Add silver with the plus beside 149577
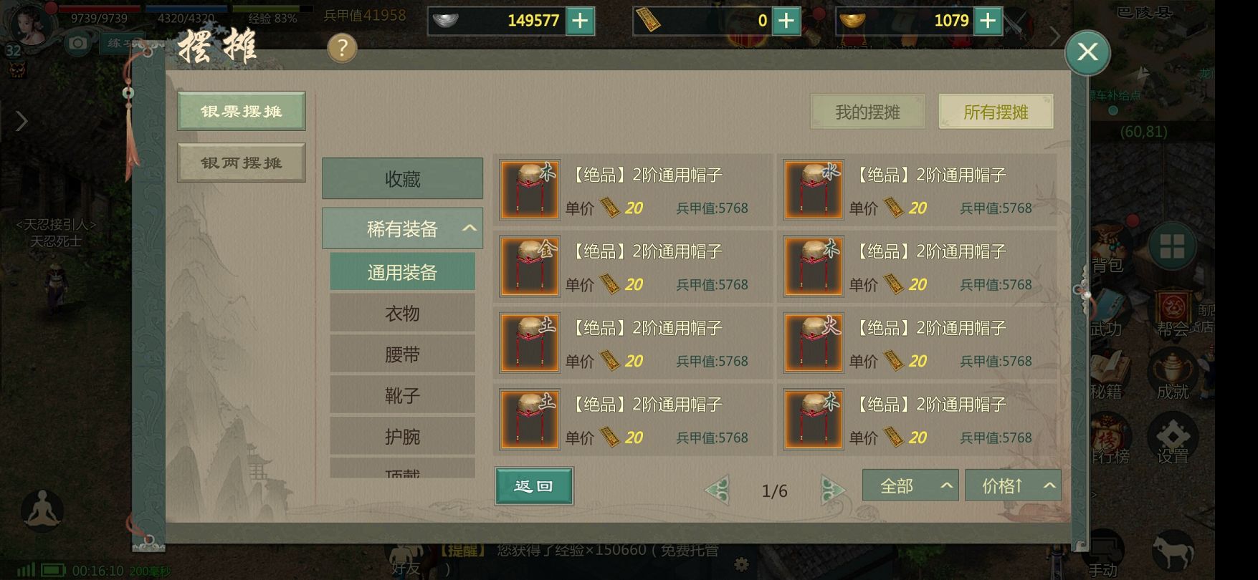 click(x=580, y=21)
